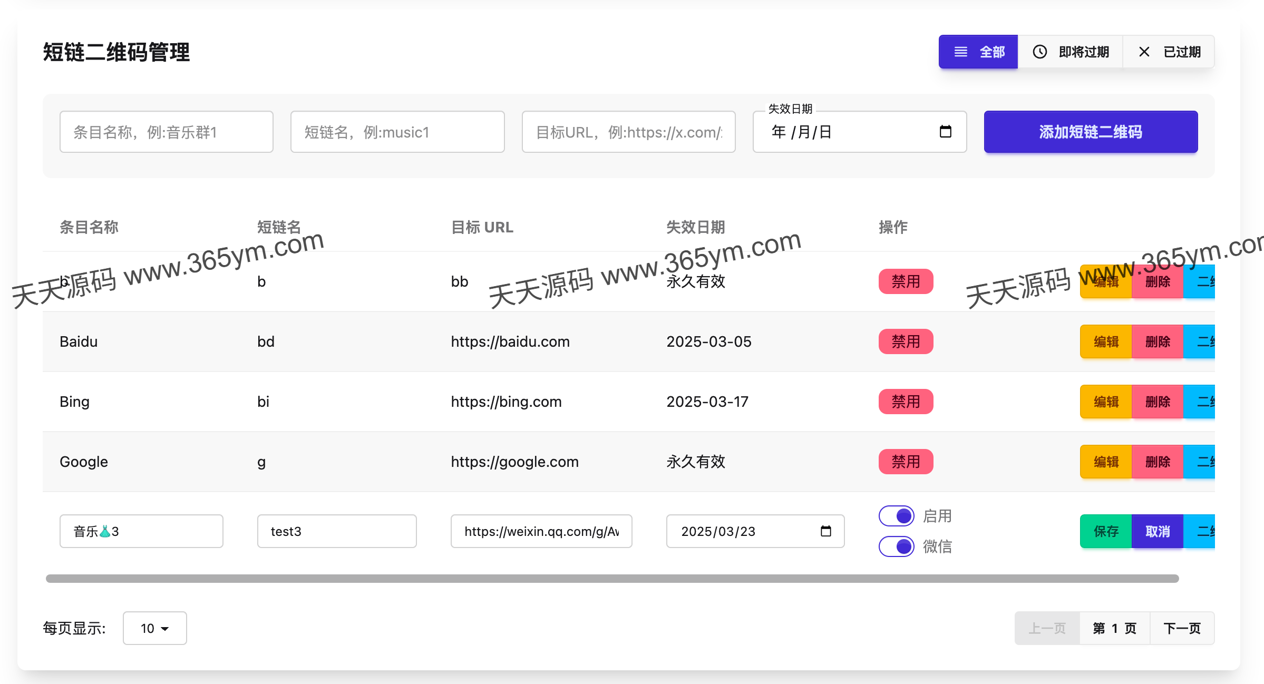Screen dimensions: 1264x684
Task: Delete the Google row via 删除 button
Action: coord(1157,462)
